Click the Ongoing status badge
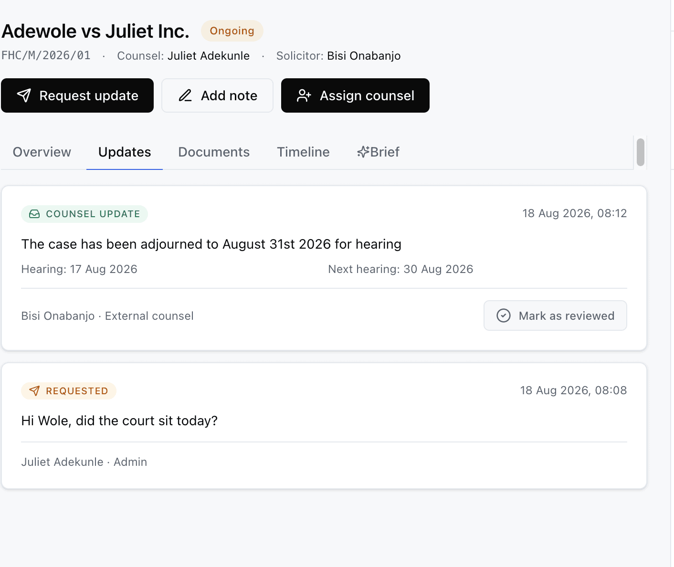Screen dimensions: 674x567 (x=232, y=31)
